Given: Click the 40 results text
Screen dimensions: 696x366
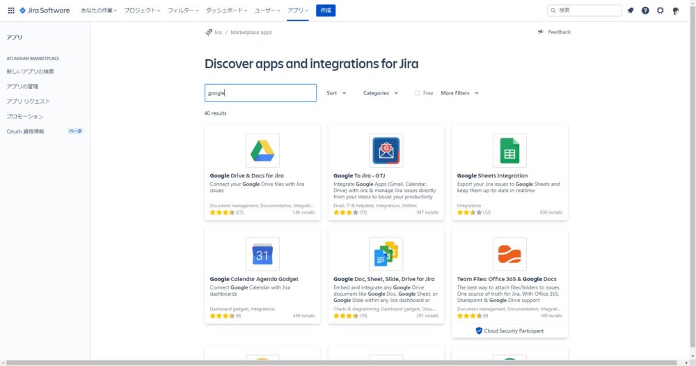Looking at the screenshot, I should (215, 113).
